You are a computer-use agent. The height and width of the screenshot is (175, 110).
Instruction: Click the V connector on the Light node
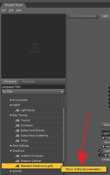click(100, 151)
